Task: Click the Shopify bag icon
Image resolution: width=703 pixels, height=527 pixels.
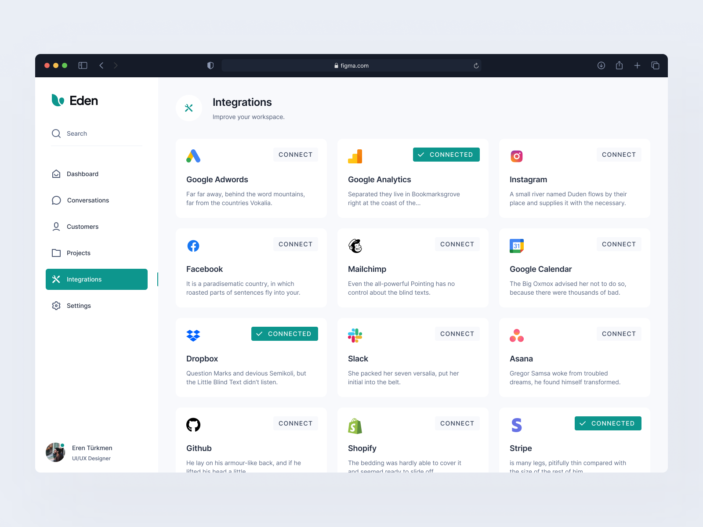Action: (x=355, y=424)
